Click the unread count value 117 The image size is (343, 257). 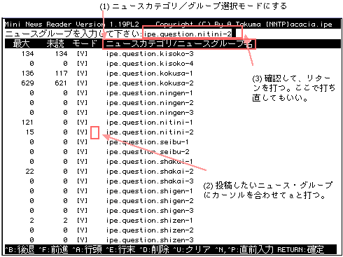(61, 74)
